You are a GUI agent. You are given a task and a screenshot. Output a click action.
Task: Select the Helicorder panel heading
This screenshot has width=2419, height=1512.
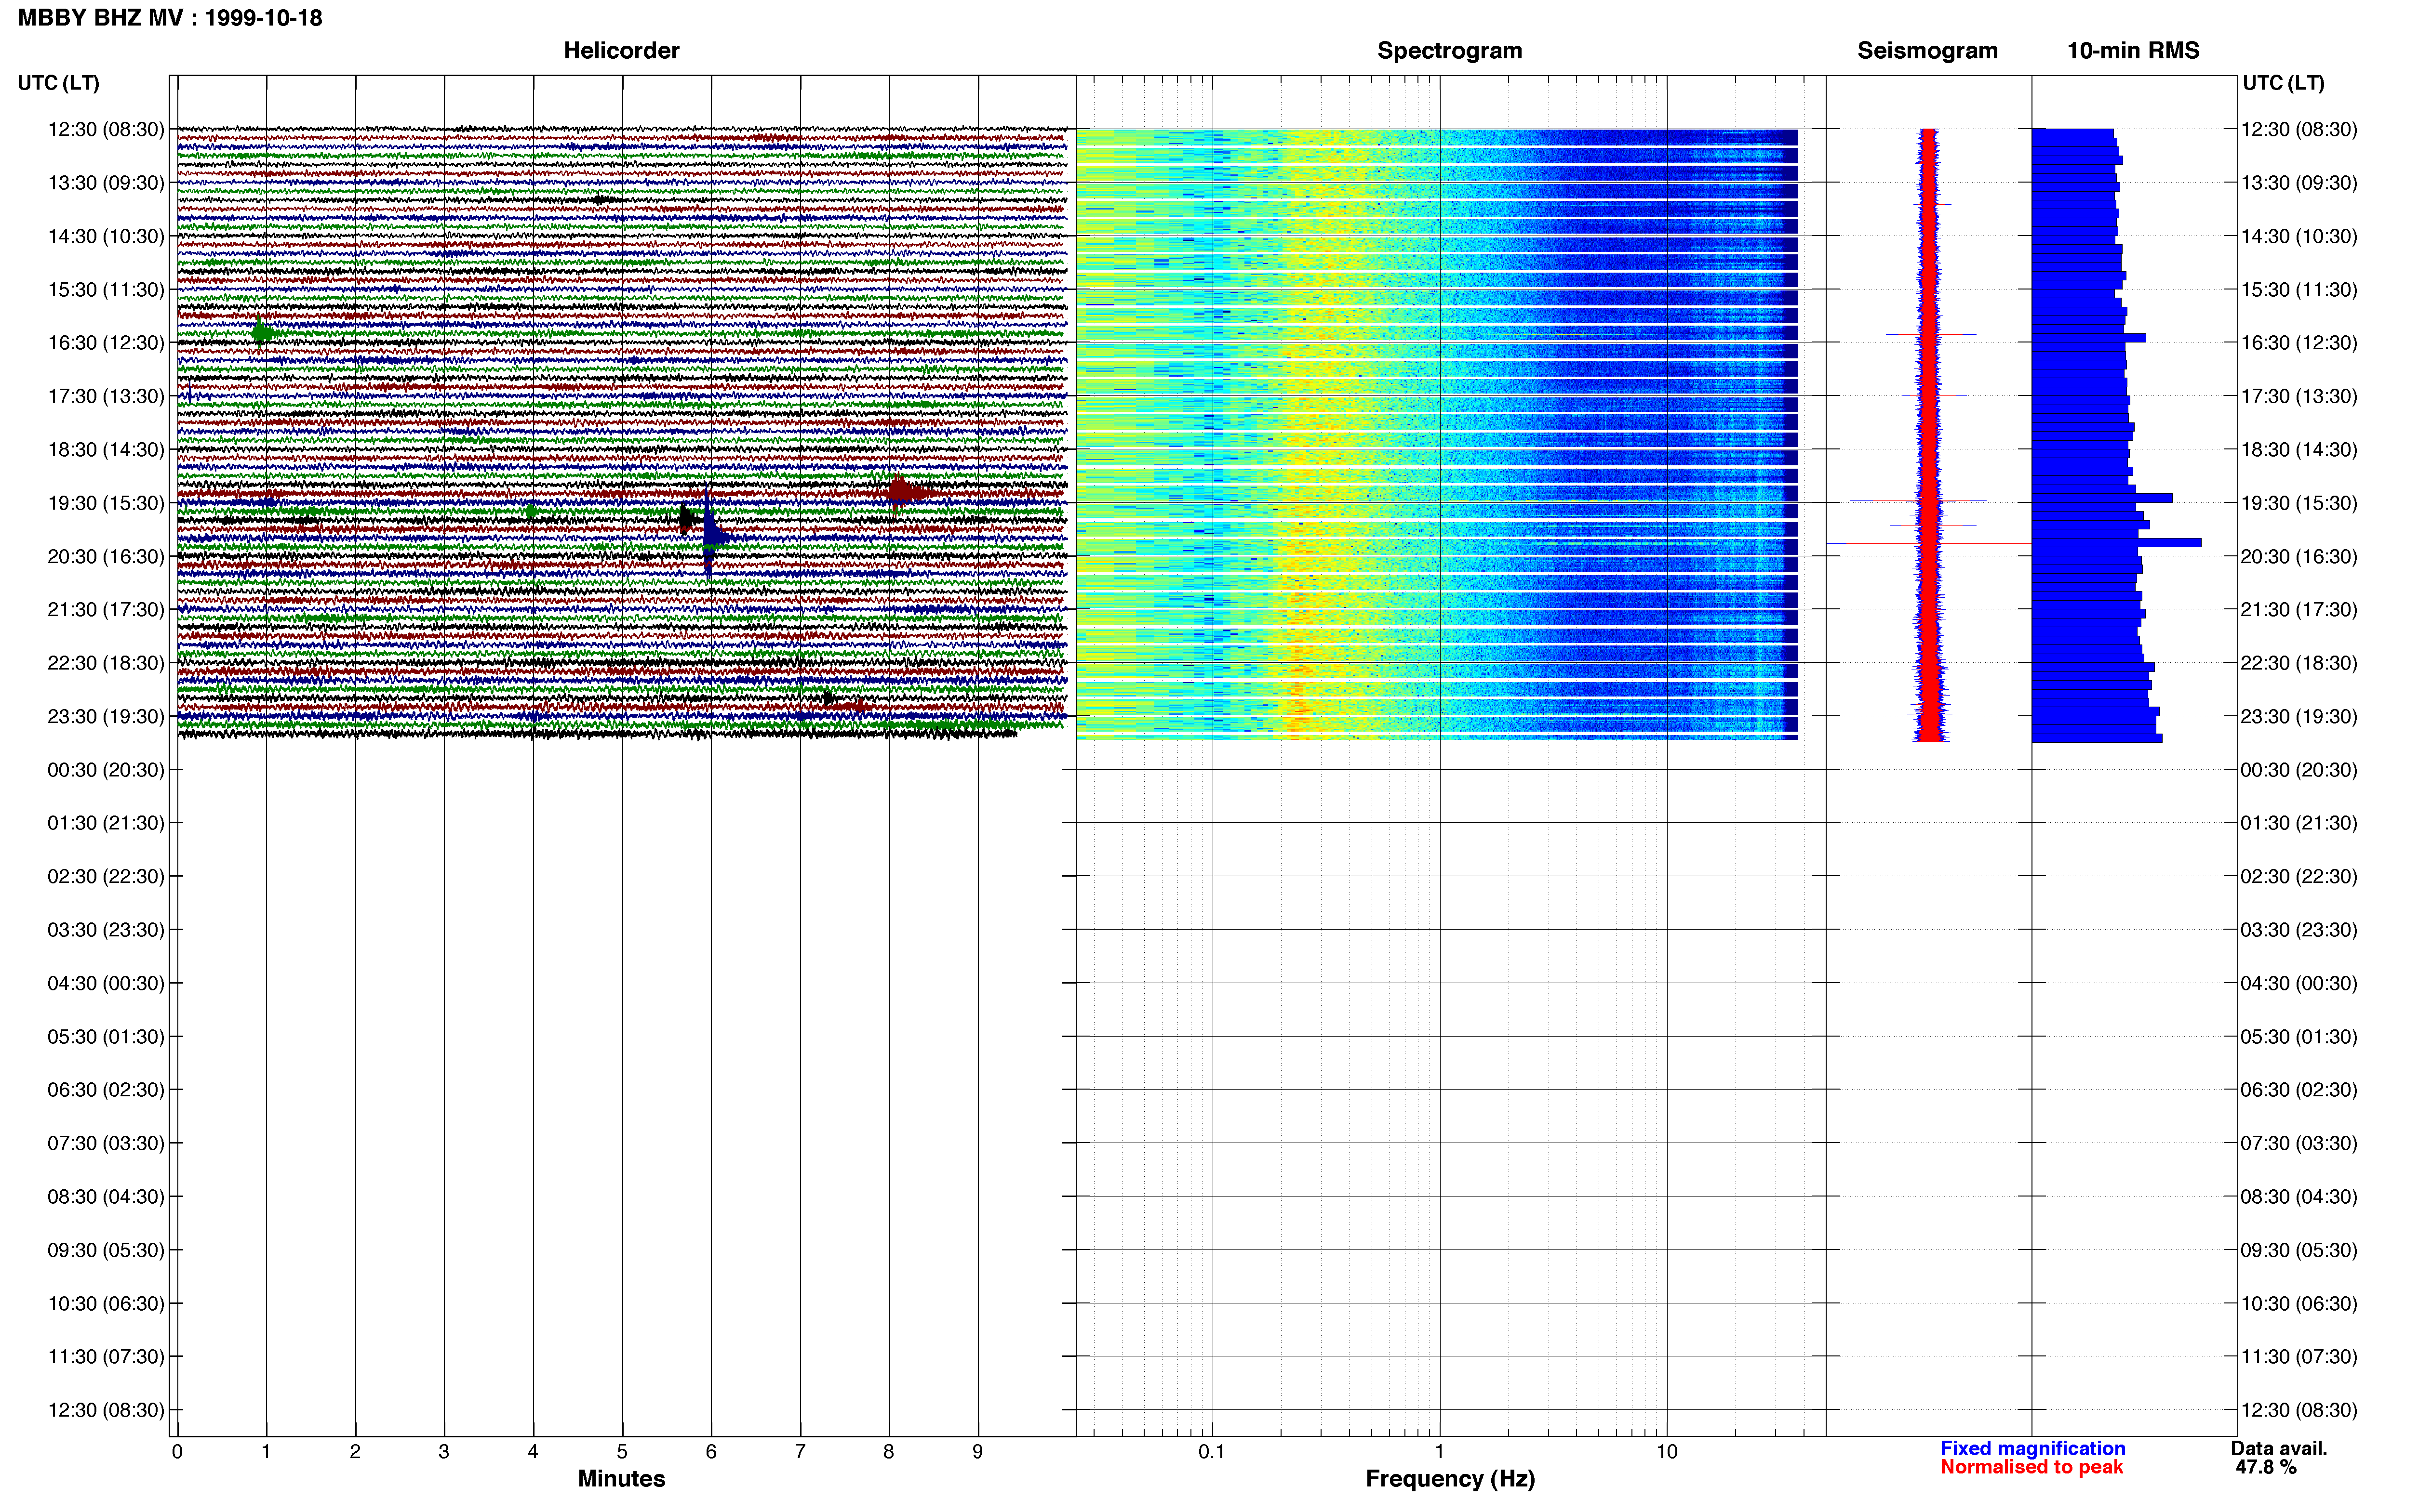621,50
